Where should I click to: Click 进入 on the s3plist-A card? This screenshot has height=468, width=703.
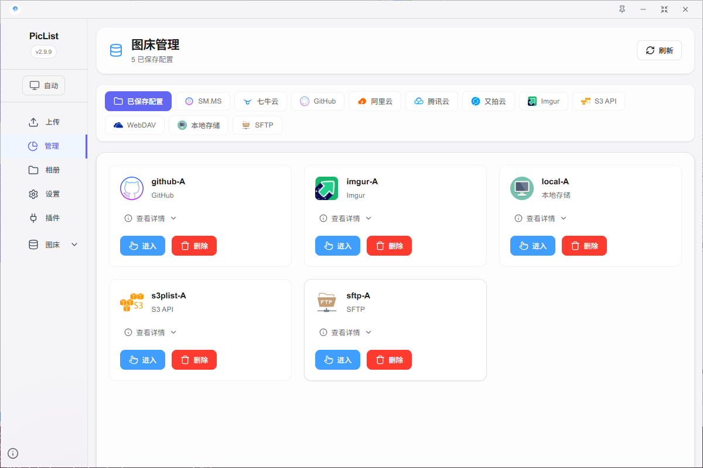coord(142,360)
